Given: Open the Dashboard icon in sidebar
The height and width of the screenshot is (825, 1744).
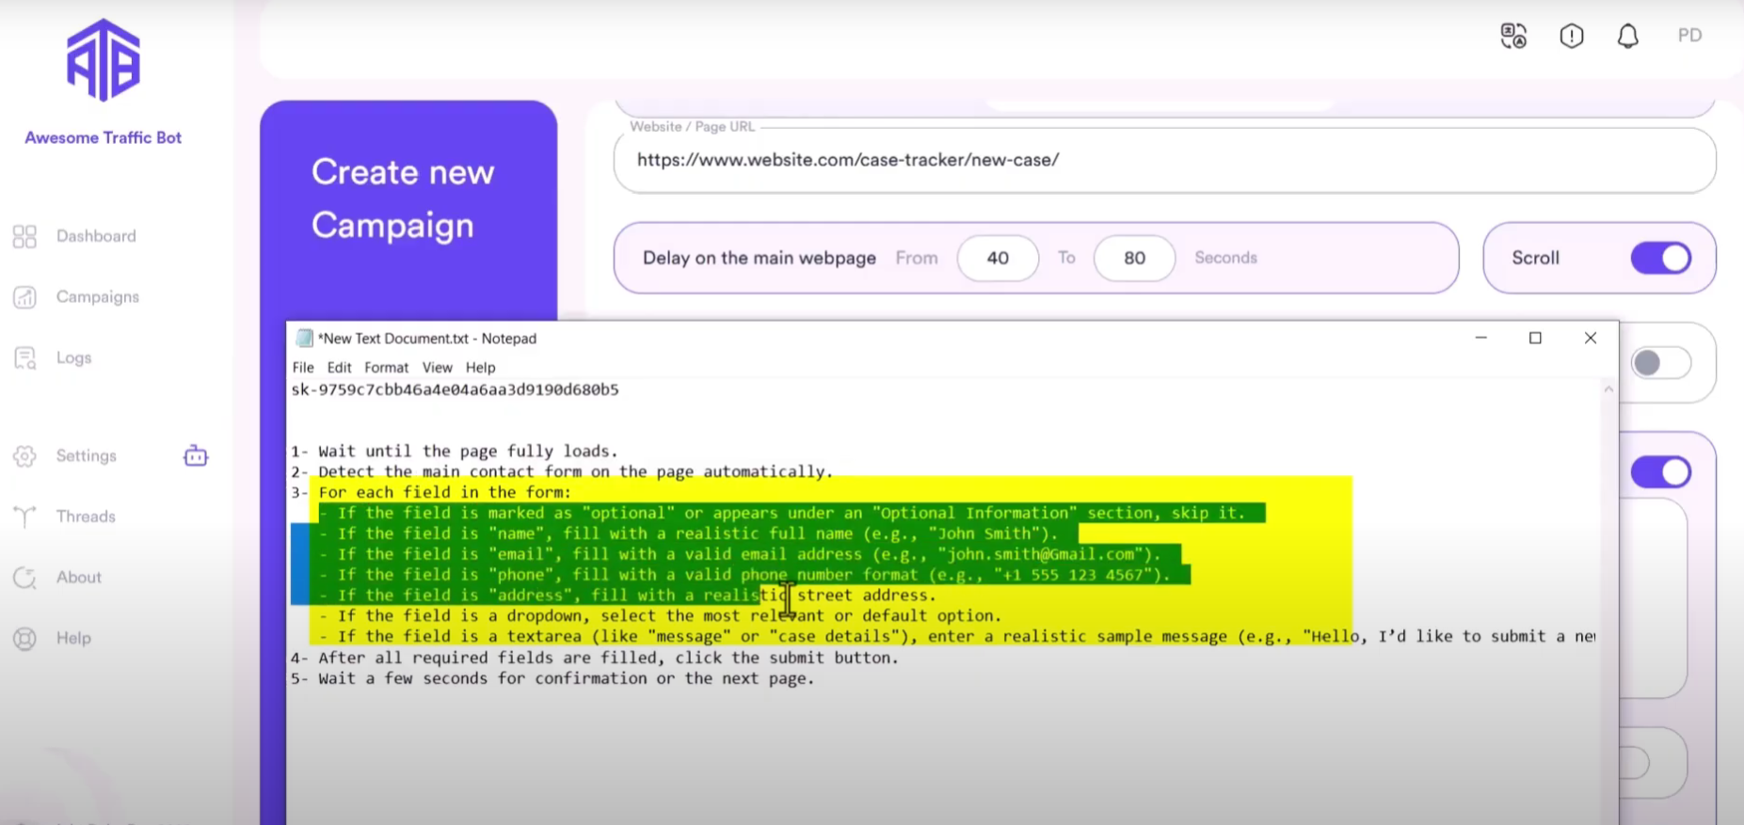Looking at the screenshot, I should coord(24,236).
